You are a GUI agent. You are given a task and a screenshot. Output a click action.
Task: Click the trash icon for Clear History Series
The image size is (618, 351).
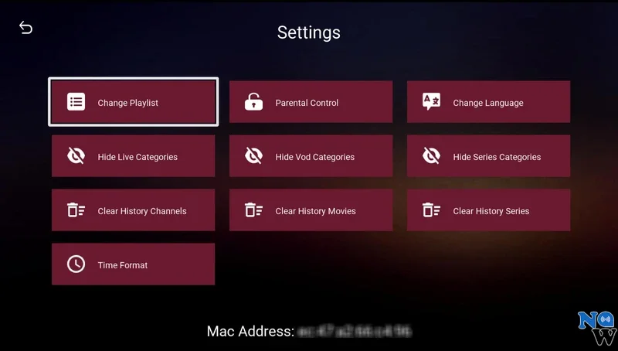(431, 210)
